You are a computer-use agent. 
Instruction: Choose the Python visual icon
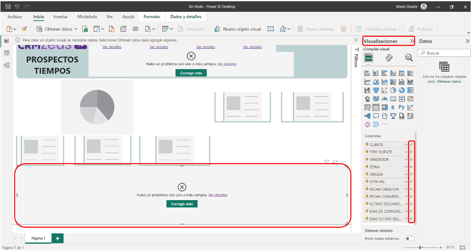[x=402, y=107]
